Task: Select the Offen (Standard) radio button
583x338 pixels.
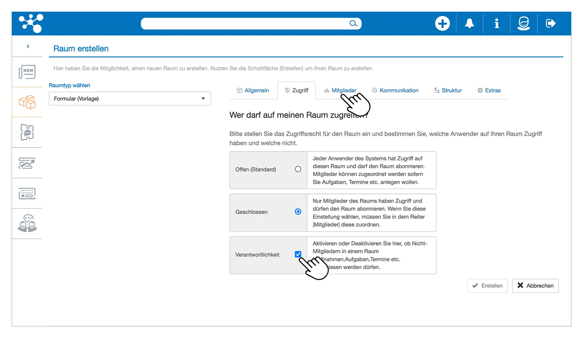Action: (298, 169)
